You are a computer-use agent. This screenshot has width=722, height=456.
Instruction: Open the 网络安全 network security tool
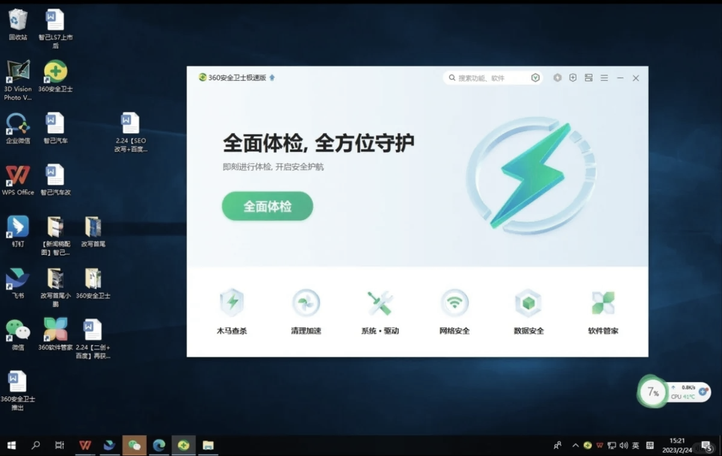454,308
